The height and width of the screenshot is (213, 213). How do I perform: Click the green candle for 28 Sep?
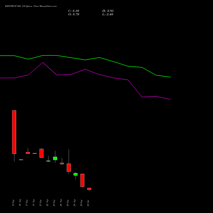75,174
